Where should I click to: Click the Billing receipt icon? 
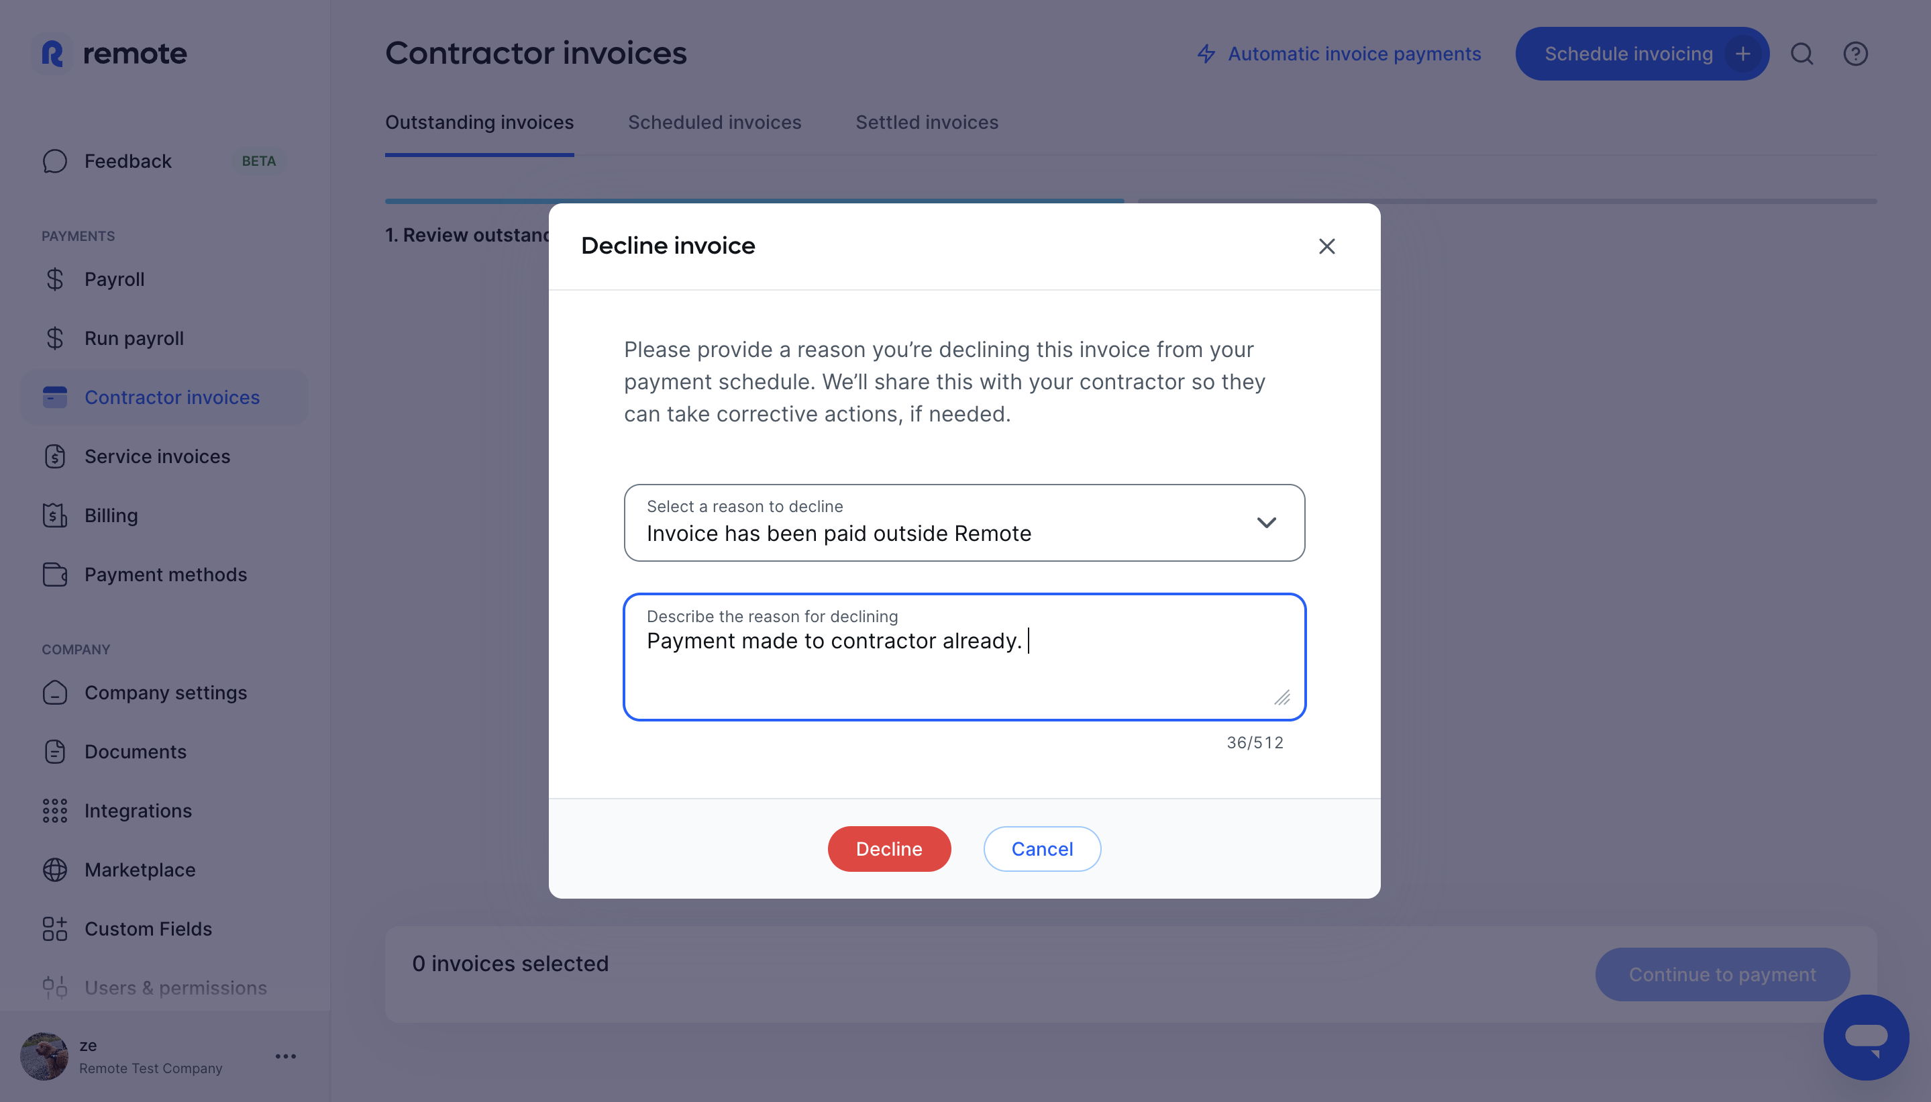pos(54,515)
